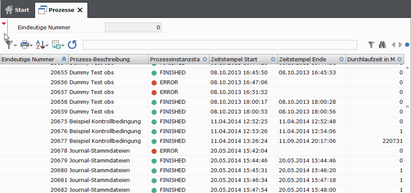
Task: Sort by Zeitstempel Ende column header
Action: 311,59
